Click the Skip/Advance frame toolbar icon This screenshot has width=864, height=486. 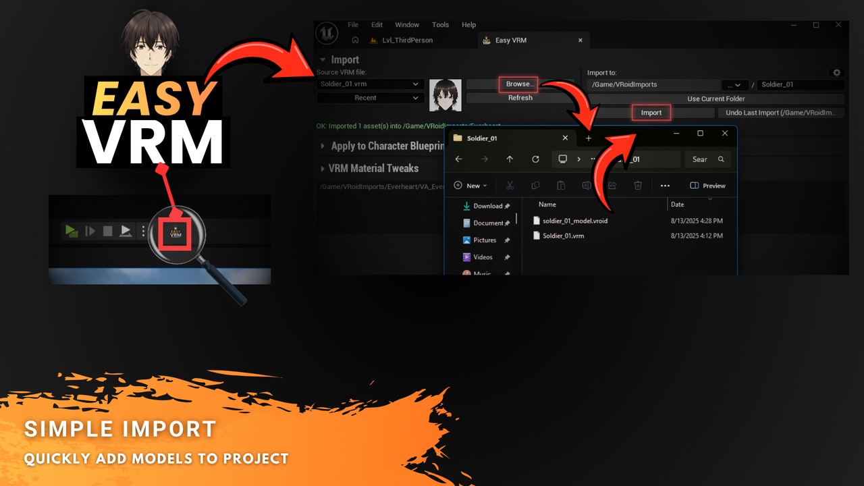(90, 232)
